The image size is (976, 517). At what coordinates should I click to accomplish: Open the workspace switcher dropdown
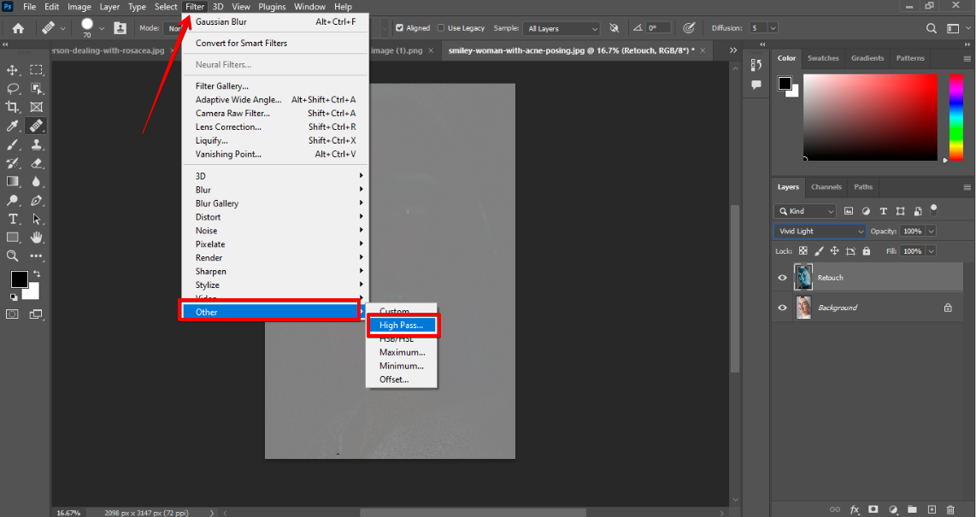[x=954, y=28]
